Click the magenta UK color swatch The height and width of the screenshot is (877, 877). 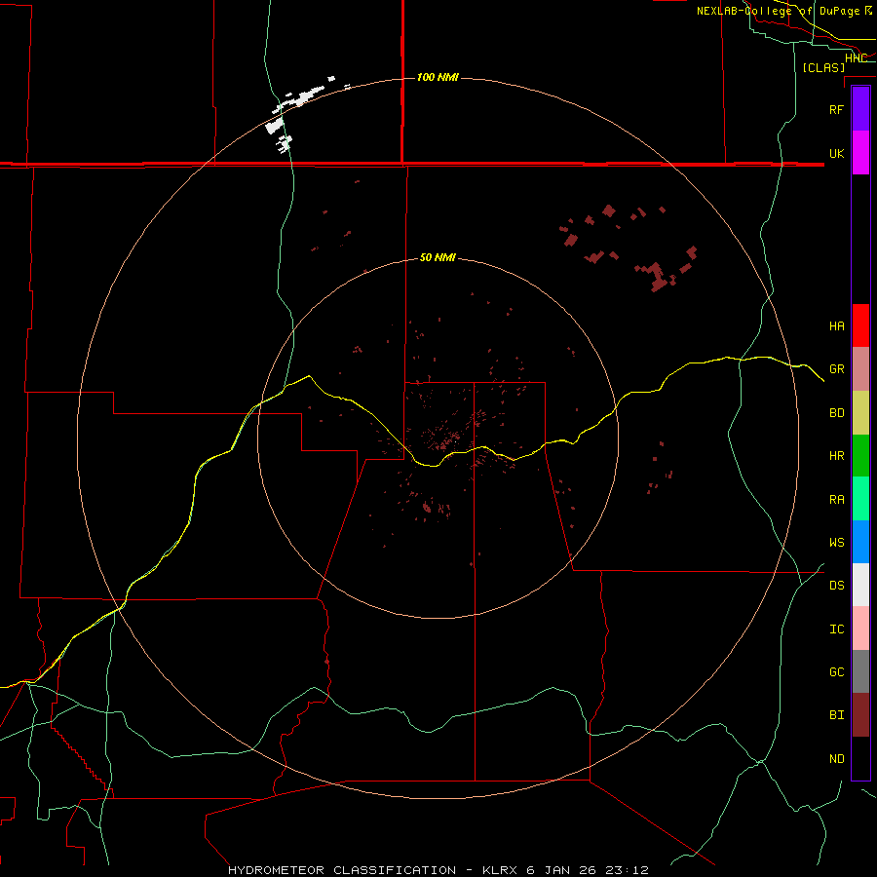pos(860,153)
